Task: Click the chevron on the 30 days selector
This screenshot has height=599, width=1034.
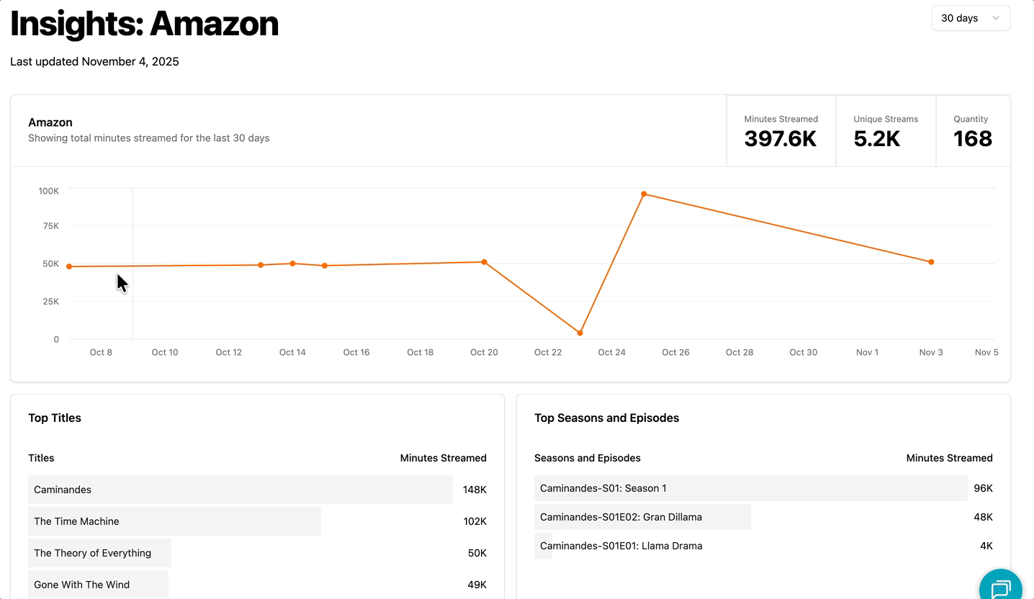Action: click(x=997, y=18)
